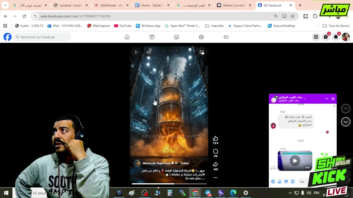This screenshot has width=353, height=198.
Task: Expand the caption with 'En voir plus'
Action: 195,178
